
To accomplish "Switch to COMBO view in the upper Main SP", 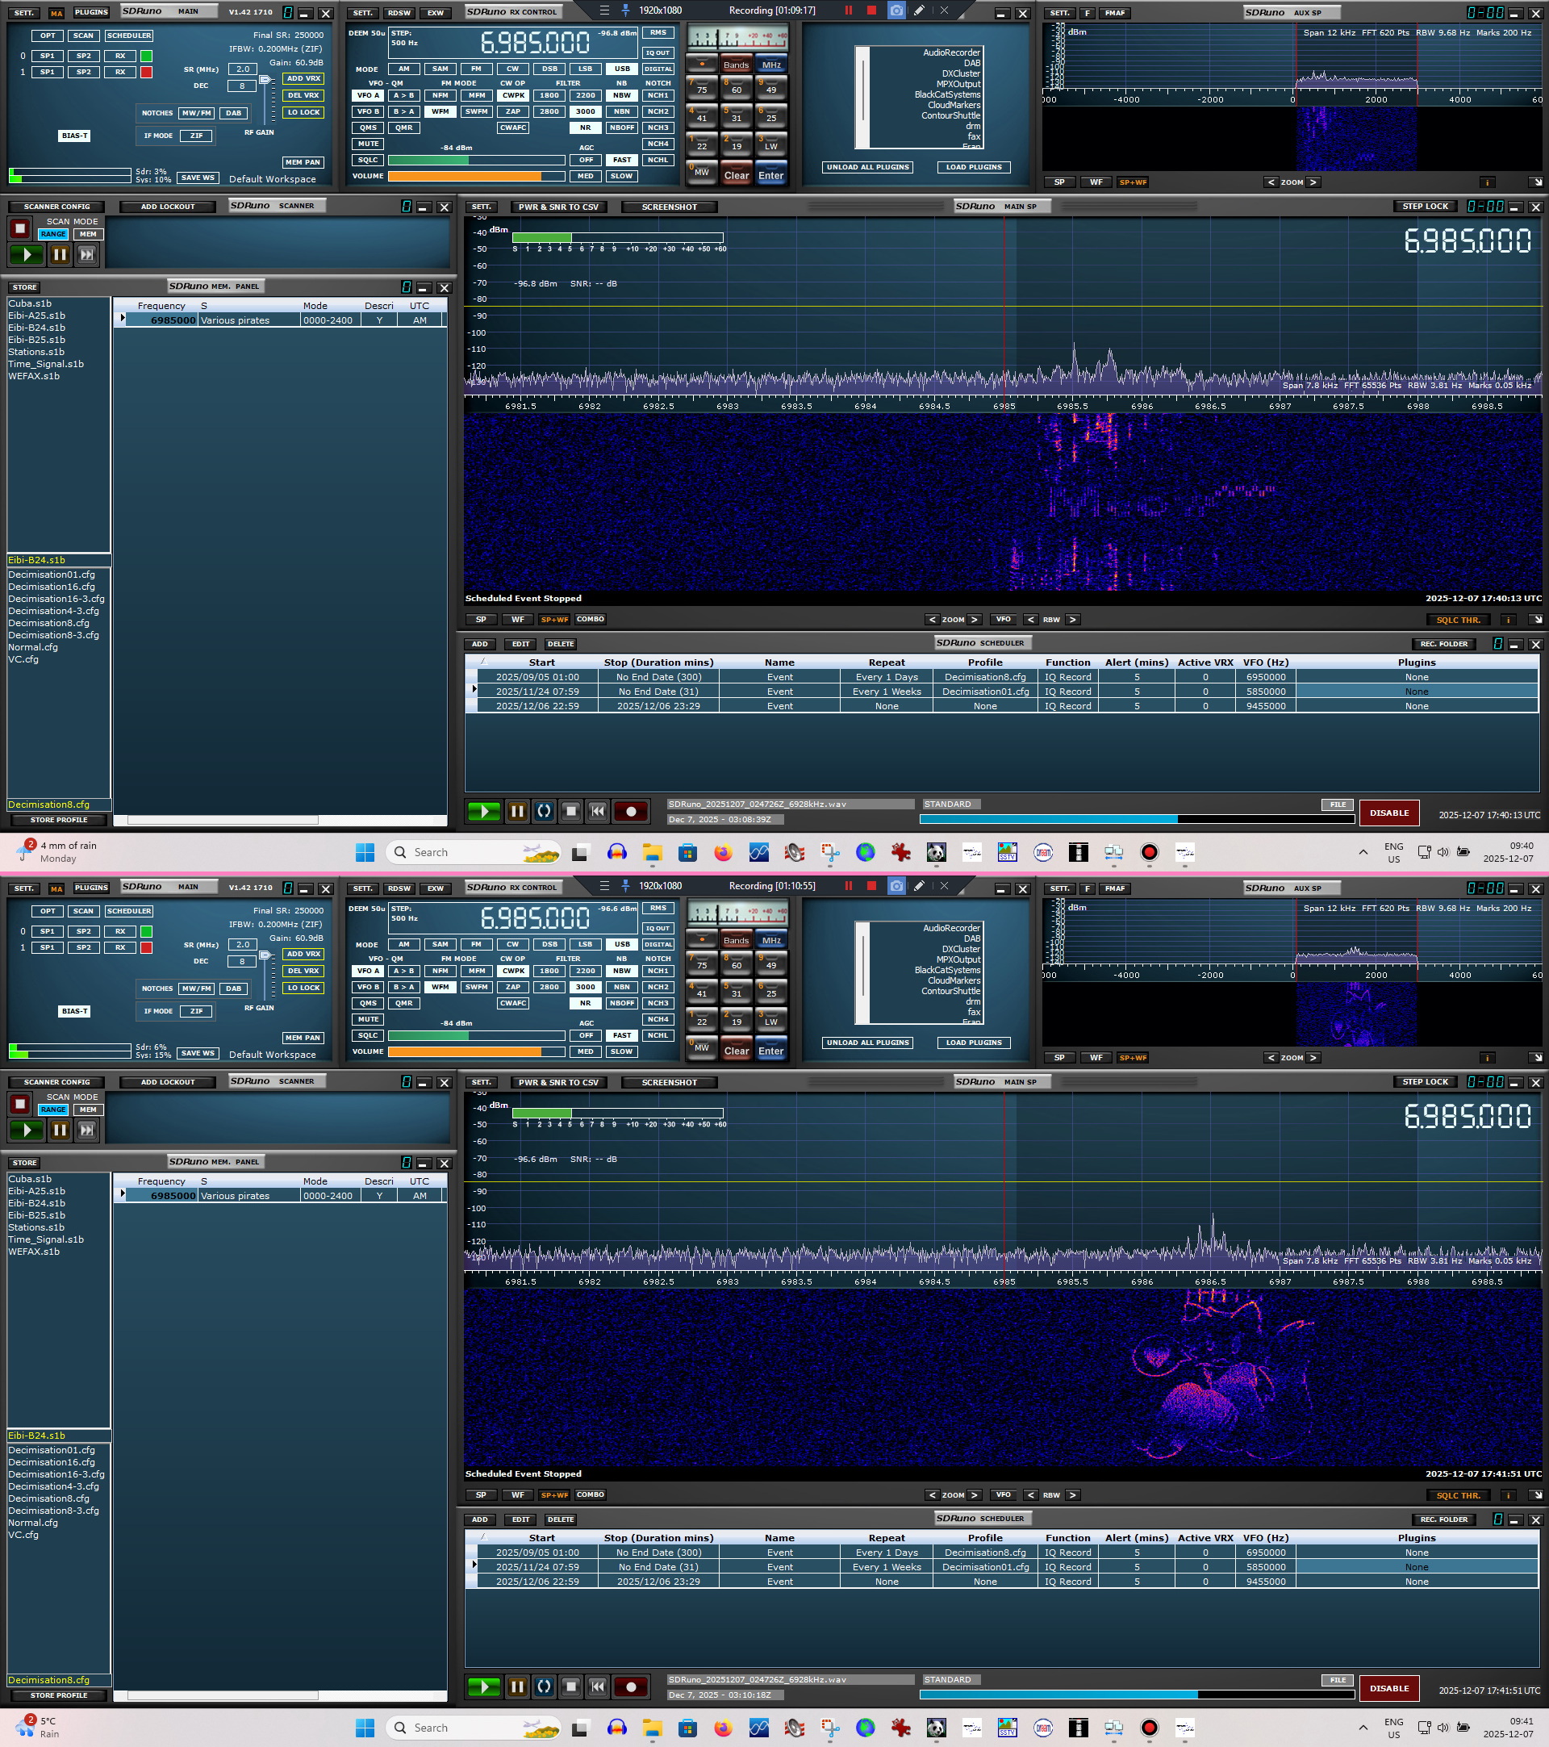I will point(590,620).
